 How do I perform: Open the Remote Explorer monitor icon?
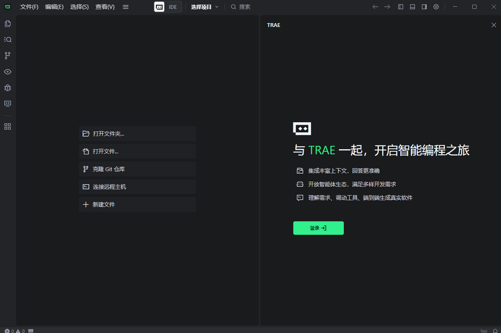point(8,104)
